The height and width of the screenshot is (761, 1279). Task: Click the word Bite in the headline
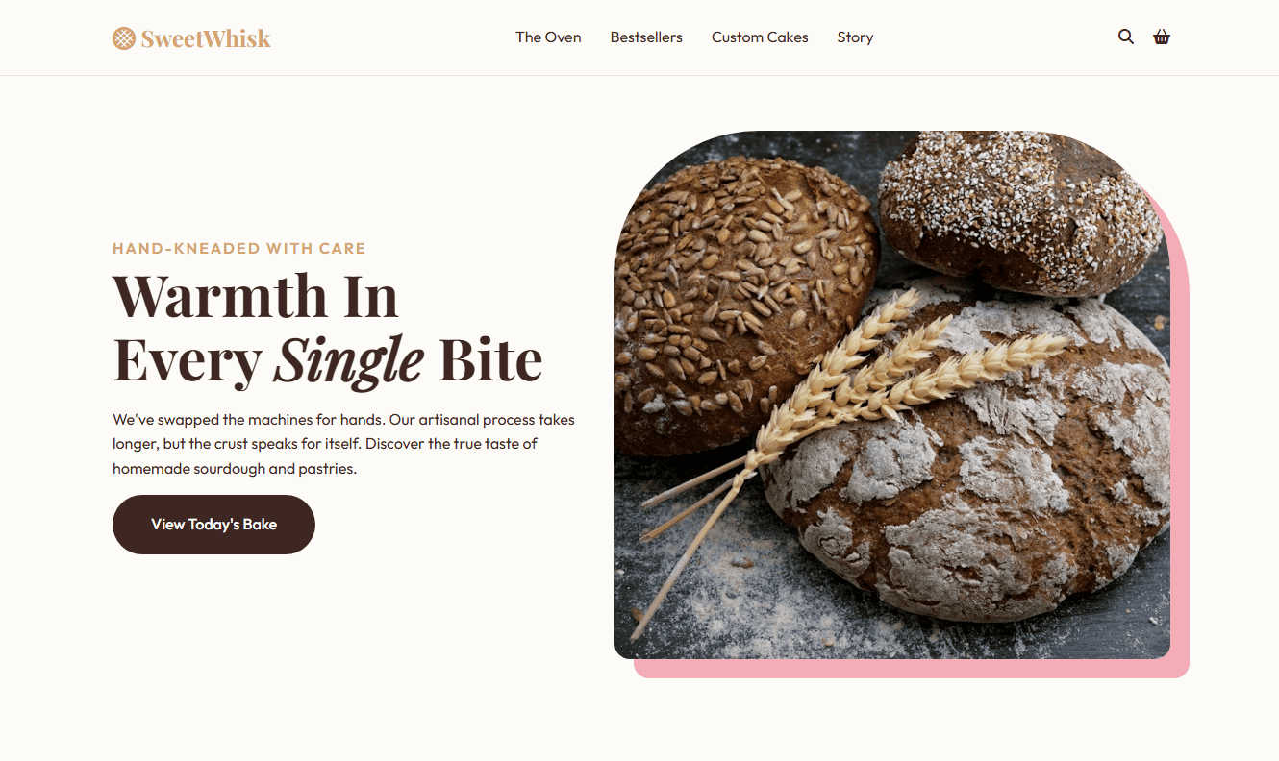pyautogui.click(x=490, y=360)
